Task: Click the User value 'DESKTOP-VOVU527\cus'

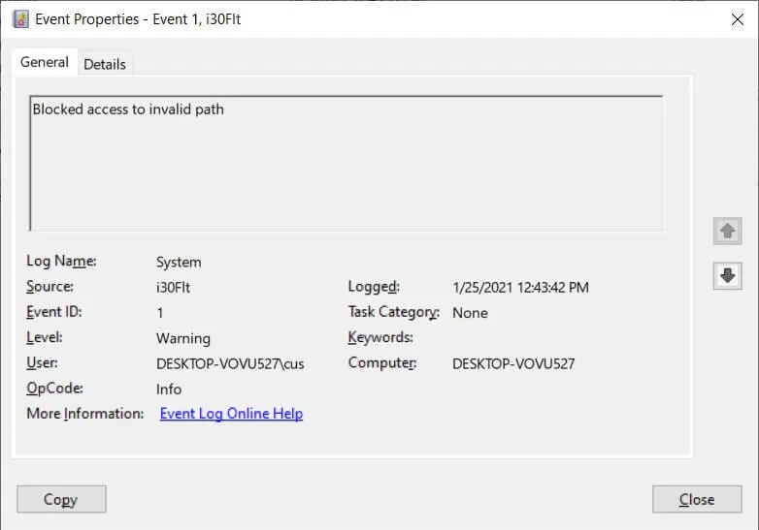Action: (230, 363)
